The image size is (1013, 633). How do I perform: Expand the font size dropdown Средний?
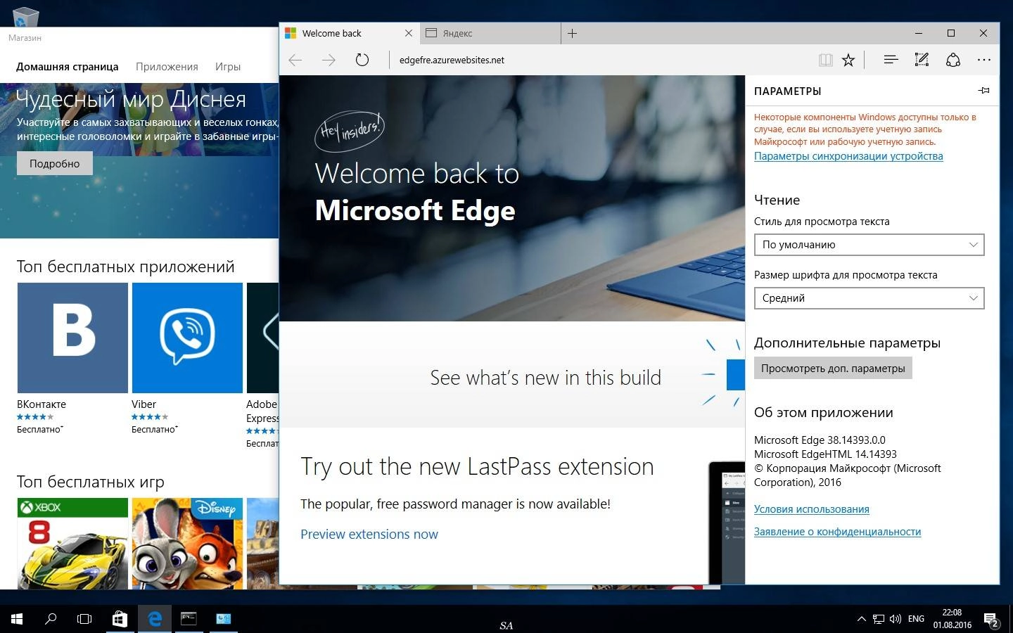click(869, 298)
